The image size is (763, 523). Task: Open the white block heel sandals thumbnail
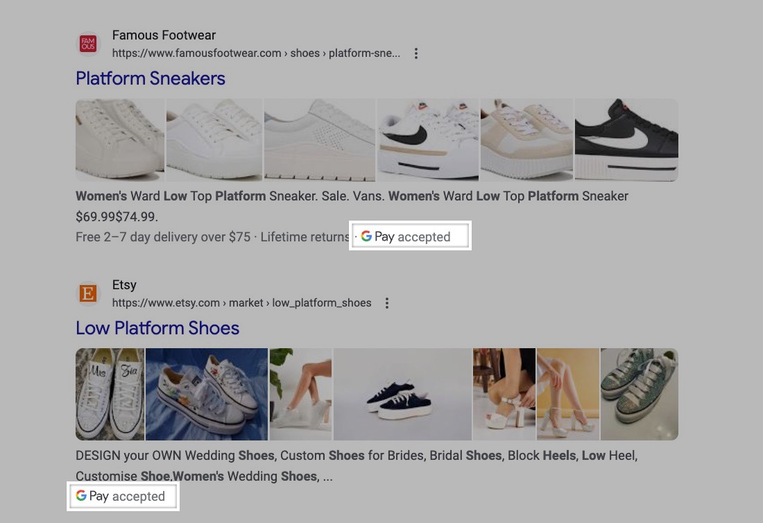coord(504,394)
